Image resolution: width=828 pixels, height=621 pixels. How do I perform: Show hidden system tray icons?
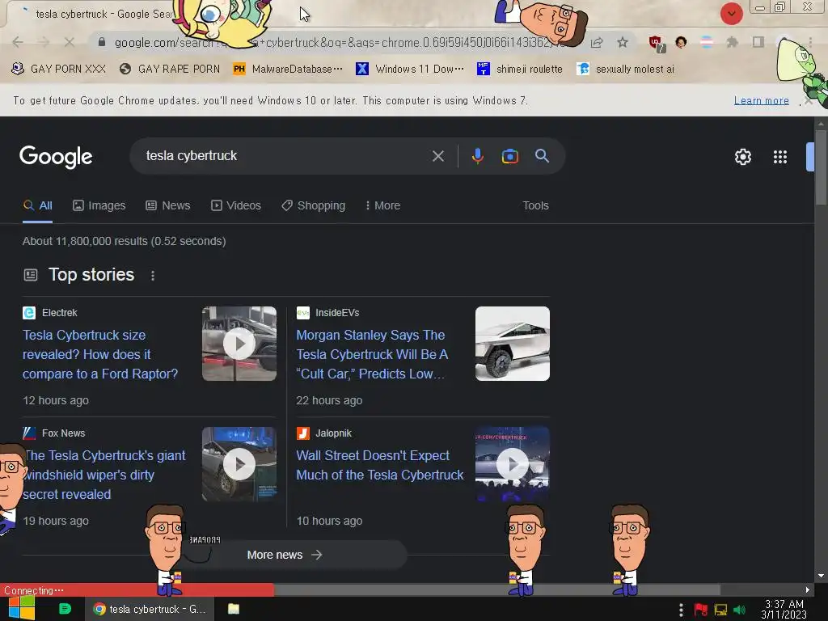click(681, 610)
